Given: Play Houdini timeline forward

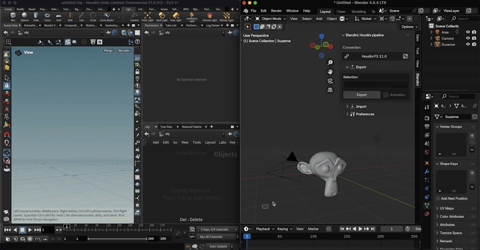Looking at the screenshot, I should pos(30,230).
